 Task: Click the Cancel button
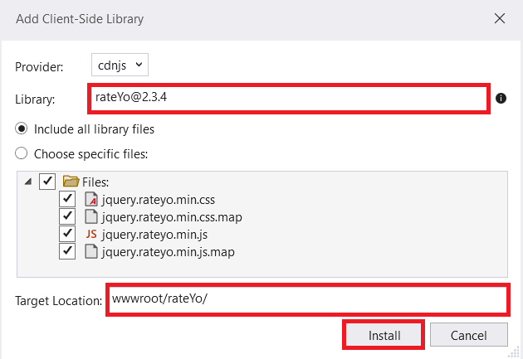[x=469, y=335]
